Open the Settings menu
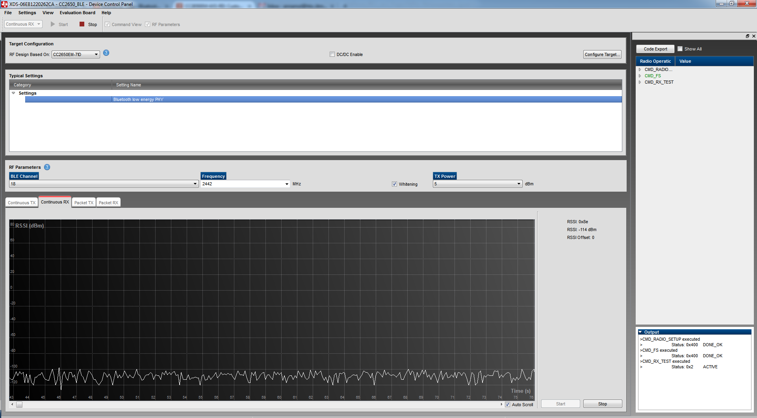Screen dimensions: 757x418 (27, 13)
